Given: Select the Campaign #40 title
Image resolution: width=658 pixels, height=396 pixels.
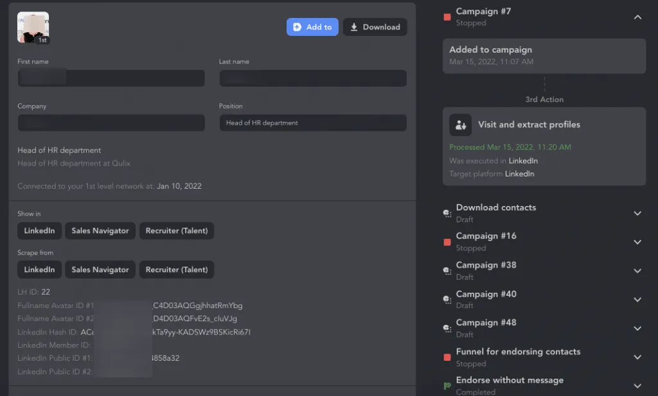Looking at the screenshot, I should (486, 294).
